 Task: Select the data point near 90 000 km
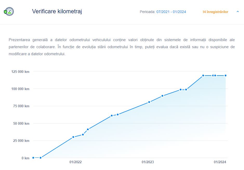[162, 96]
